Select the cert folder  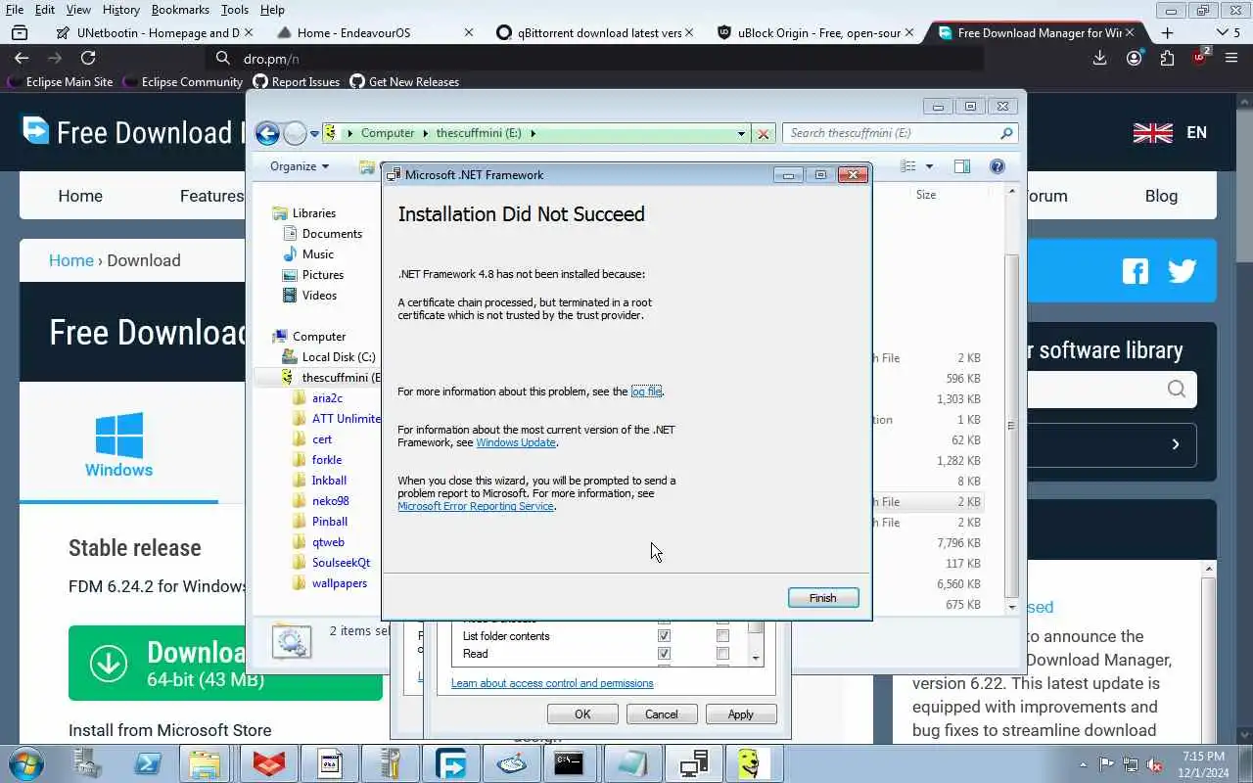tap(322, 439)
